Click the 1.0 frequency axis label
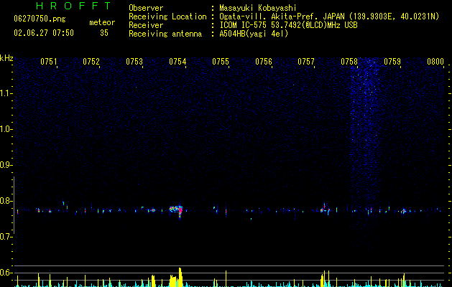Screen dimensions: 452x287 click(x=6, y=129)
